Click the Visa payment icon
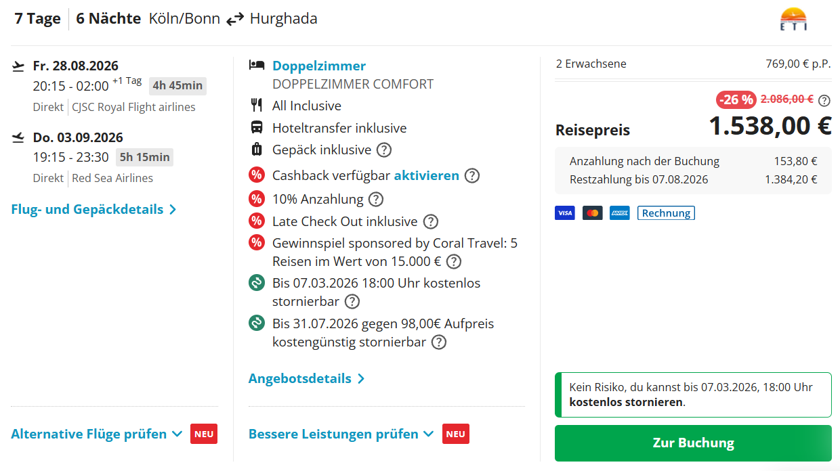Screen dimensions: 840x471 click(565, 213)
